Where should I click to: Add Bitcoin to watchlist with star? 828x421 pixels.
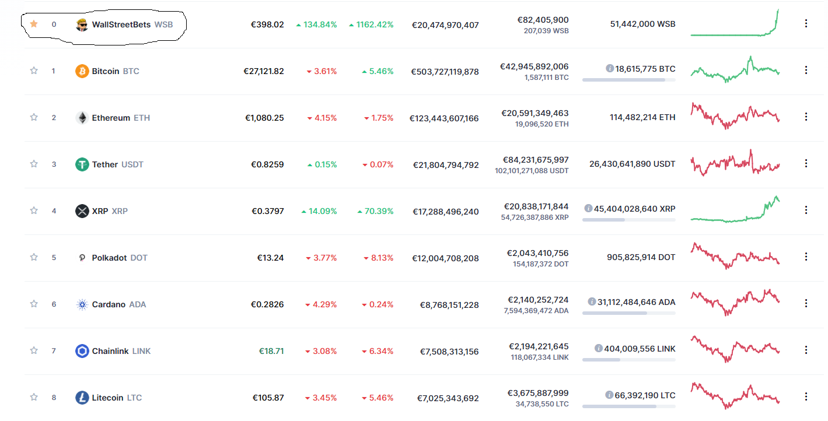[34, 71]
